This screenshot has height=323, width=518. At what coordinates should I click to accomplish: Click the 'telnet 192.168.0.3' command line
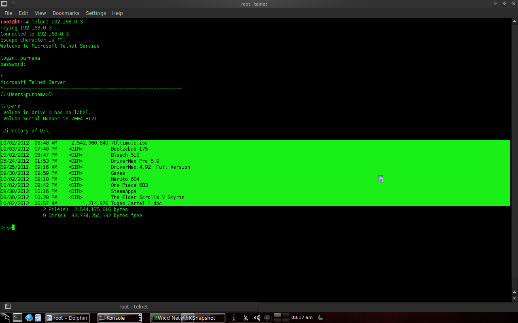pos(57,22)
